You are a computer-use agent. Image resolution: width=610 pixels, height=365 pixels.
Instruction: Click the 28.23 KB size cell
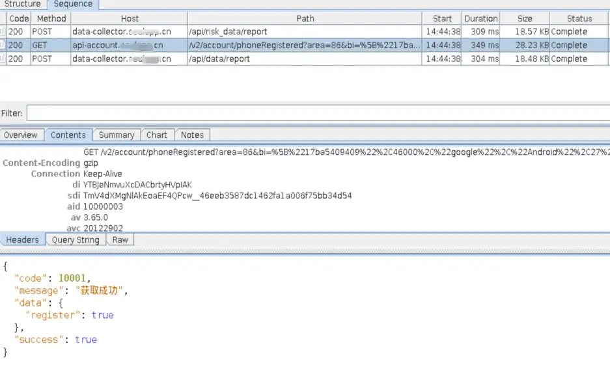click(525, 45)
